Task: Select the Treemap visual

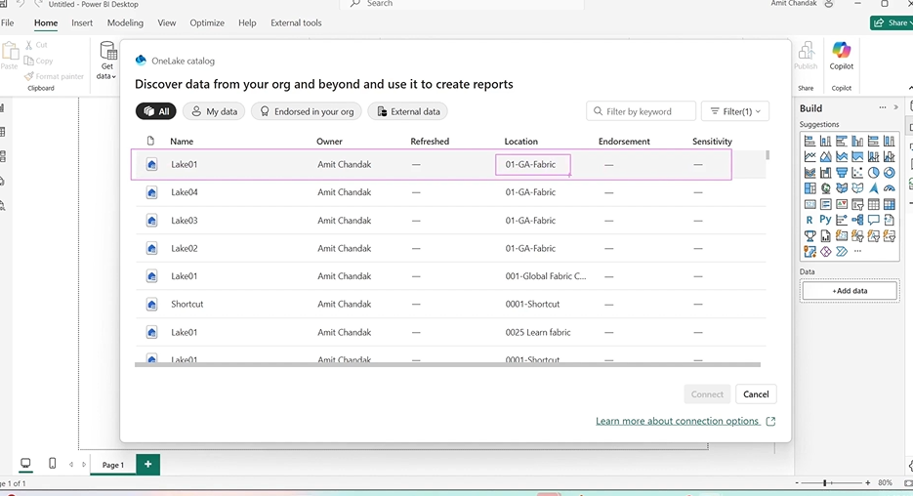Action: (x=809, y=188)
